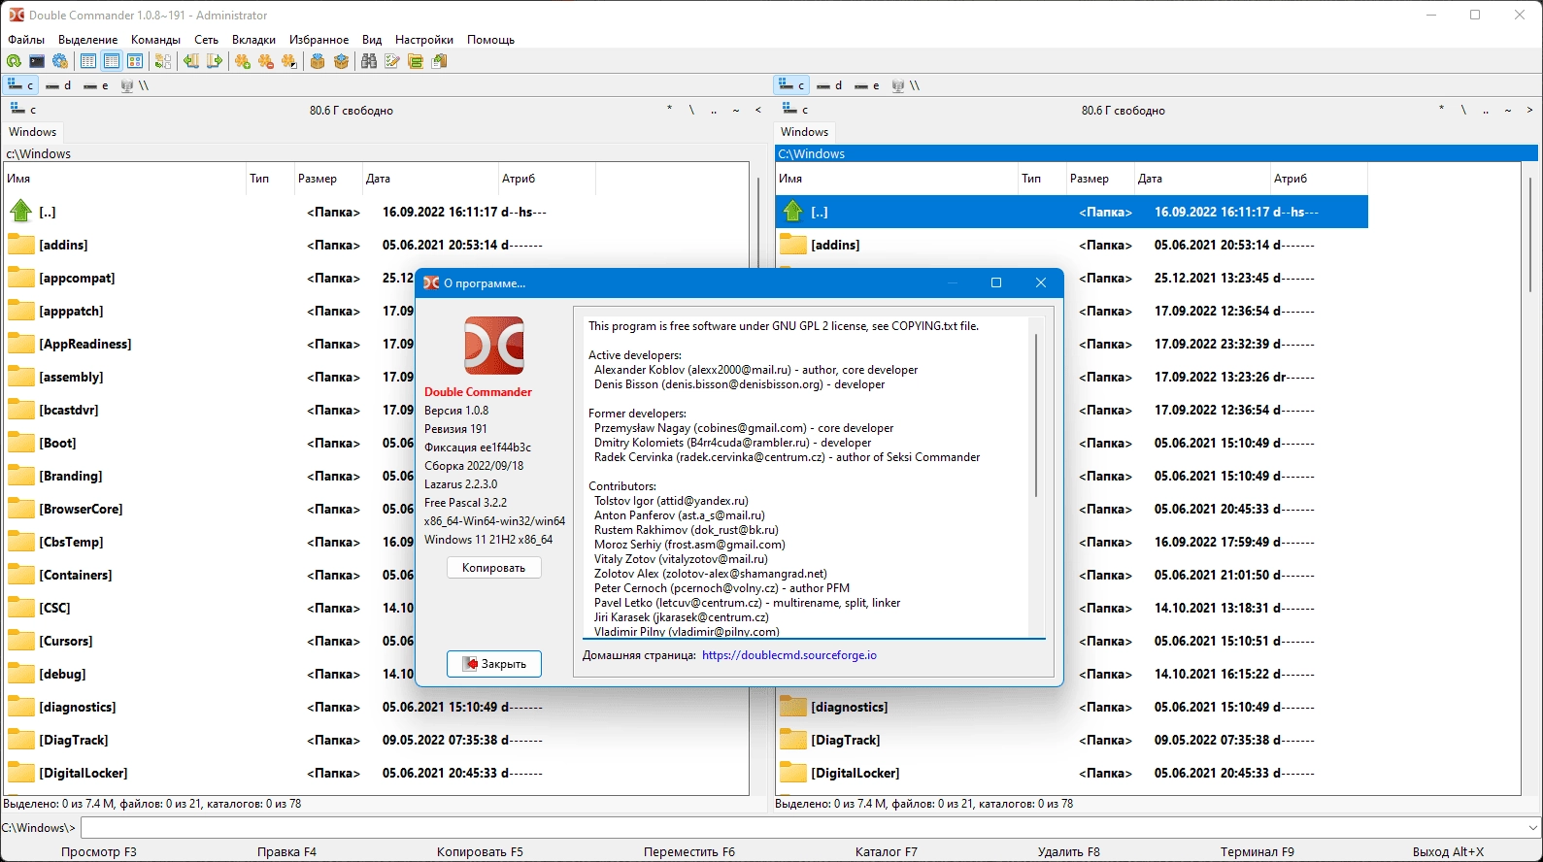1543x862 pixels.
Task: Click unselect group icon with minus
Action: 266,61
